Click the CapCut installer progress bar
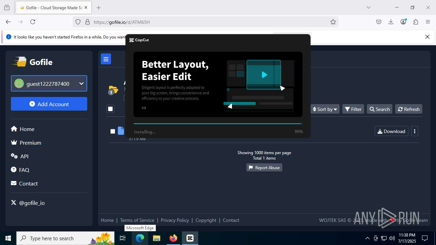This screenshot has width=436, height=245. pyautogui.click(x=218, y=124)
